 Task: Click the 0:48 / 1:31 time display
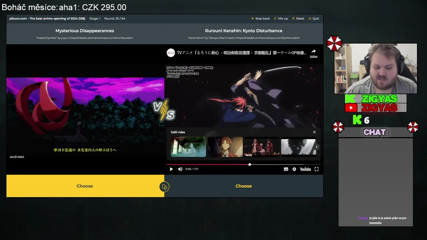[192, 169]
